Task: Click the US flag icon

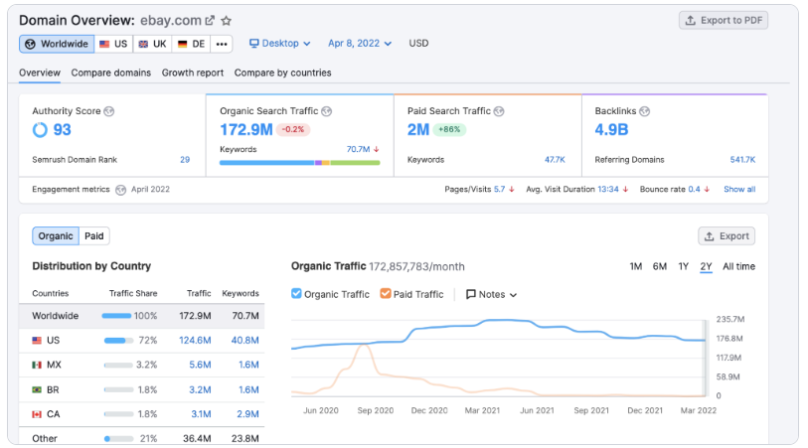Action: tap(37, 341)
